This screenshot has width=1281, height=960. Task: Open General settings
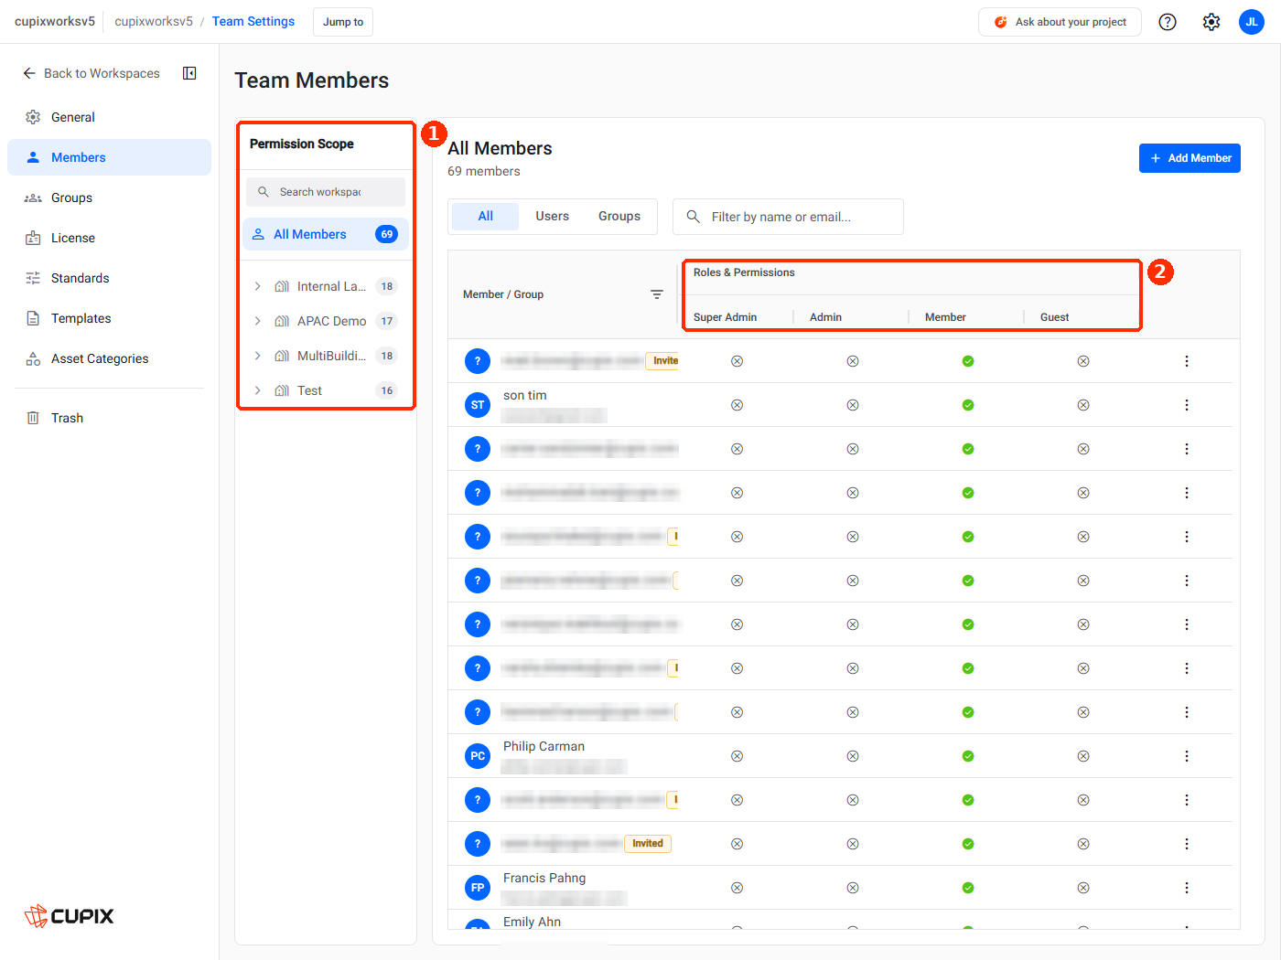[x=109, y=117]
